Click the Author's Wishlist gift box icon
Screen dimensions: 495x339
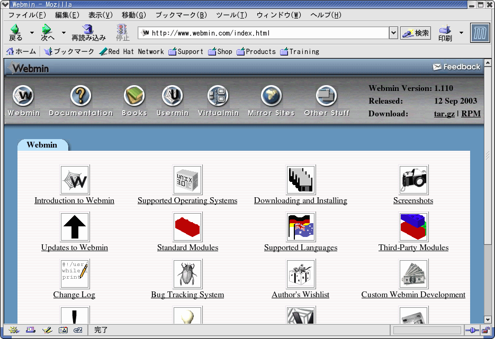pos(301,274)
